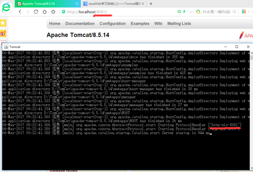This screenshot has width=253, height=172.
Task: Click the green security shield icon
Action: pyautogui.click(x=63, y=12)
